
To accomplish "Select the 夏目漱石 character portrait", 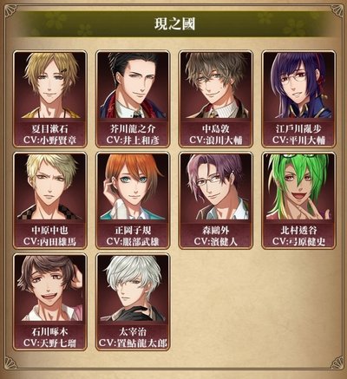I will [50, 85].
